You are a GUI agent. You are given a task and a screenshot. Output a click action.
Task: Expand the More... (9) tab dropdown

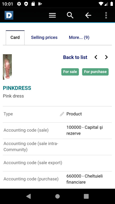point(79,37)
